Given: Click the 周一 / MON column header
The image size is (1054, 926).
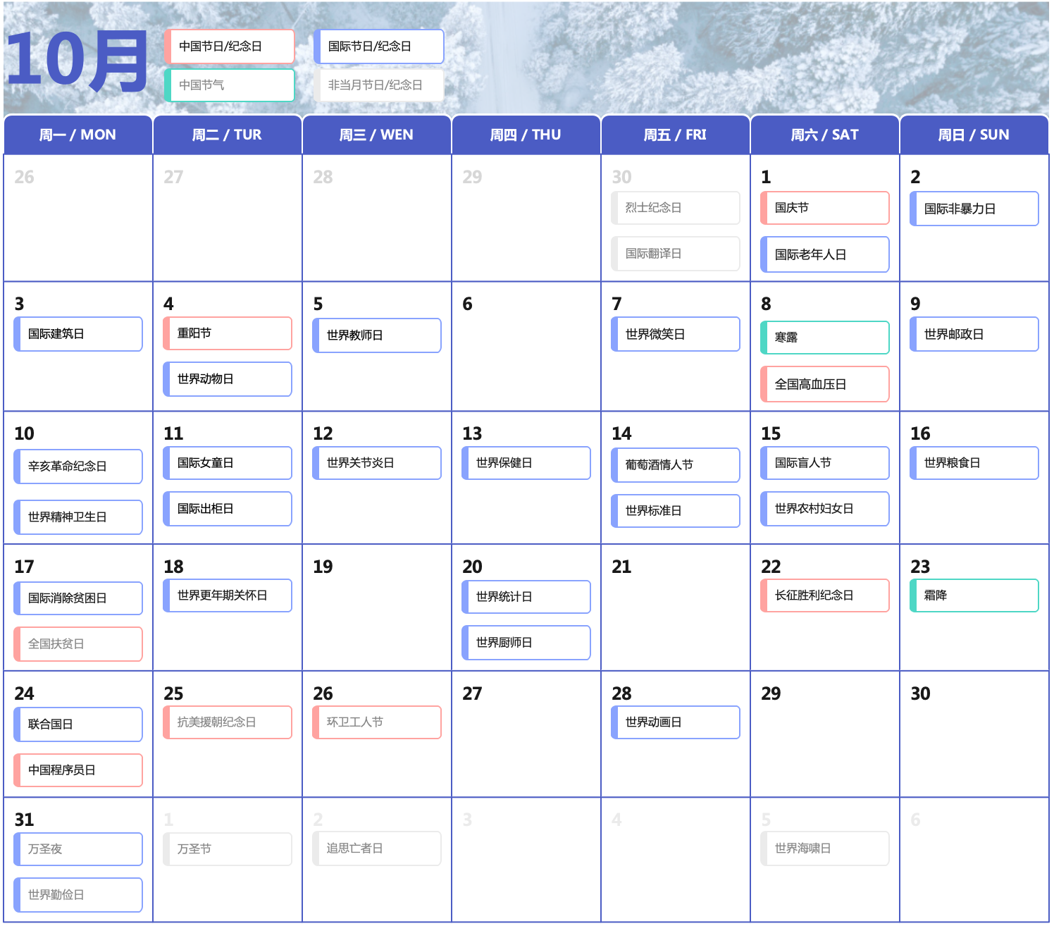Looking at the screenshot, I should coord(77,135).
